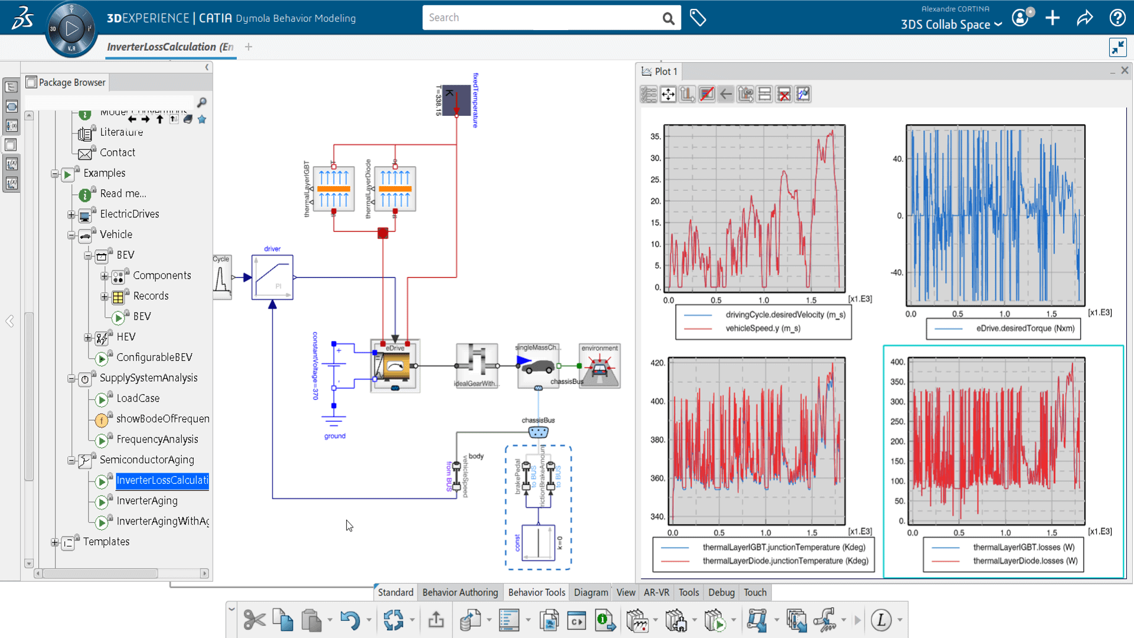Switch to the Behavior Authoring tab

coord(460,593)
